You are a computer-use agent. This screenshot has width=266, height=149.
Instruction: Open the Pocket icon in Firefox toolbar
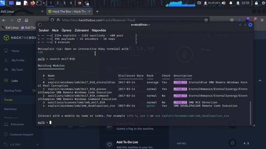(232, 20)
